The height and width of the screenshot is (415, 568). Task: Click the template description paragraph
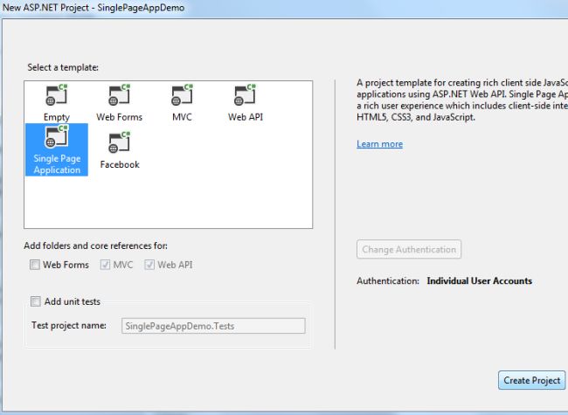point(462,100)
